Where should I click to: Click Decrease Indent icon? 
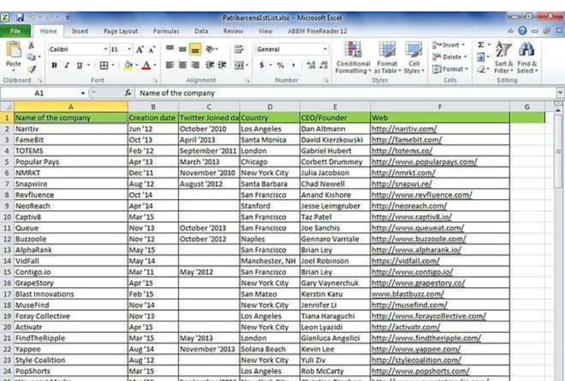[209, 65]
